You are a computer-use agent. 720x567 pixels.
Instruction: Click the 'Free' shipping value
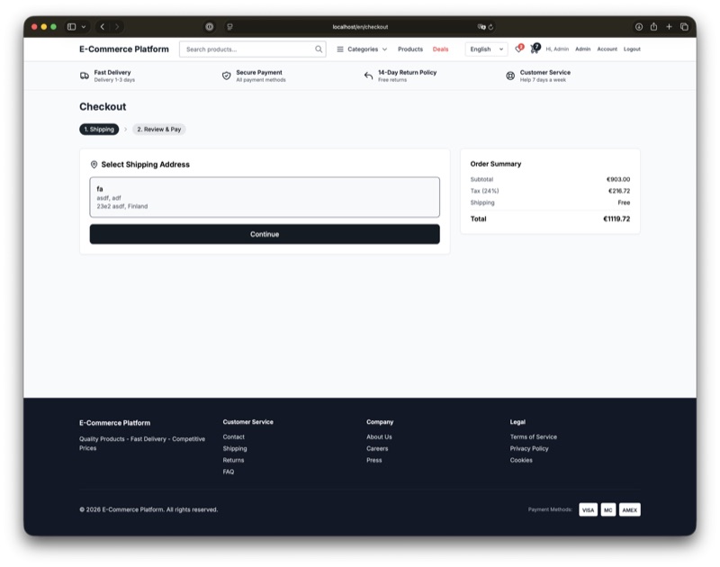(624, 202)
